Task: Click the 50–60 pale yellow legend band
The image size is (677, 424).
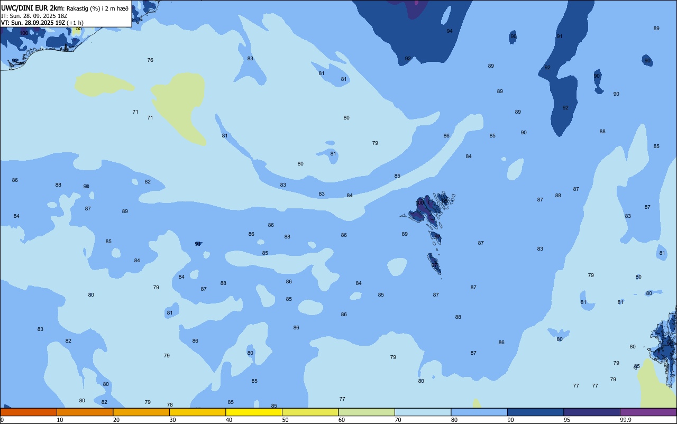Action: click(310, 412)
